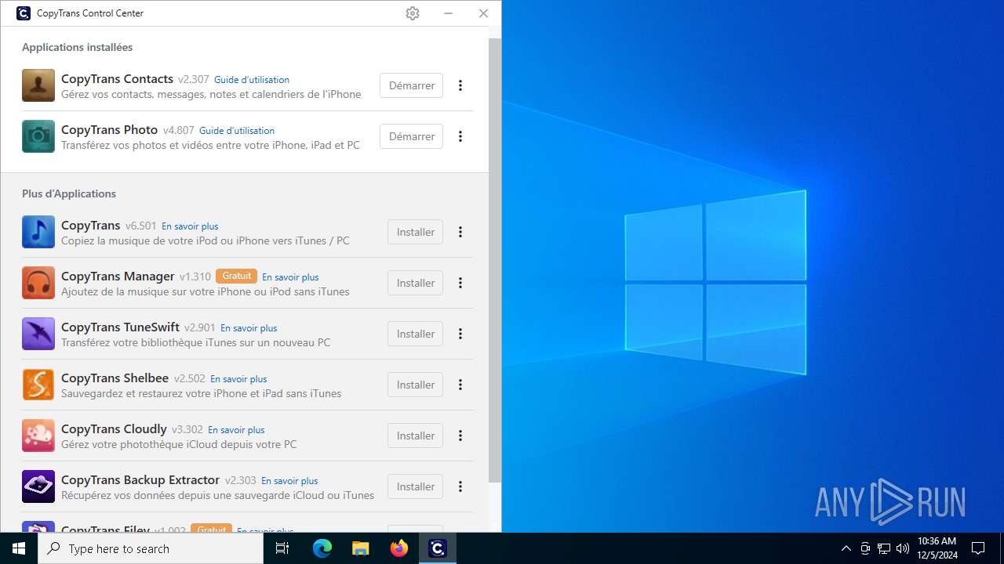Click the CopyTrans Shelbee icon
The height and width of the screenshot is (564, 1004).
[x=38, y=385]
